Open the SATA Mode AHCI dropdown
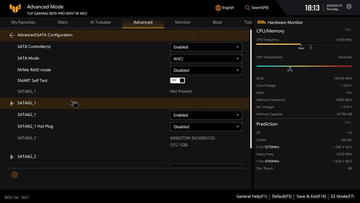This screenshot has width=360, height=203. pos(206,59)
